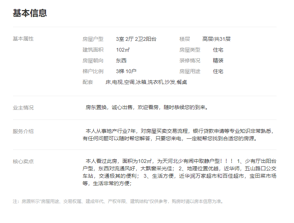Click the 房屋类型 label
Viewport: 294px width, 223px height.
(x=190, y=50)
